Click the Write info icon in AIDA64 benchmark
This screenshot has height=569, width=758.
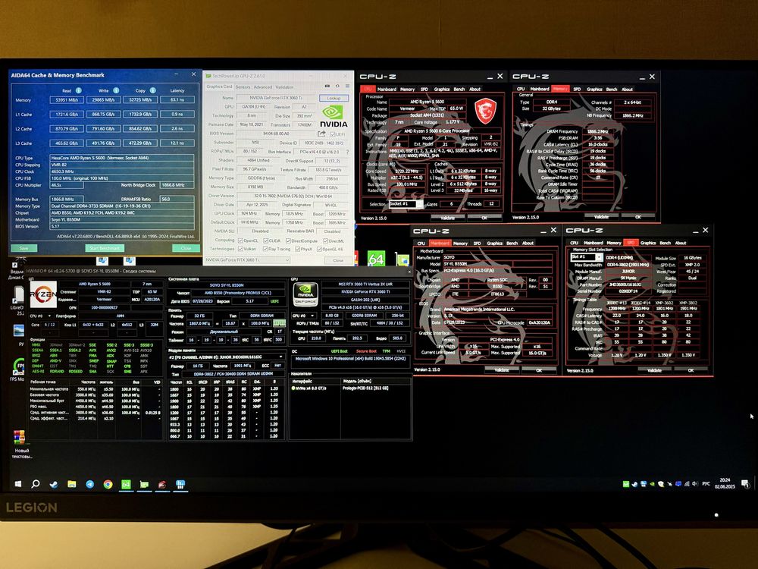[116, 90]
